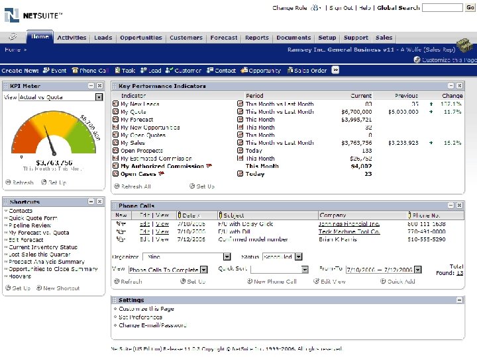This screenshot has height=357, width=477.
Task: Collapse the Phone Calls portlet
Action: [x=451, y=206]
